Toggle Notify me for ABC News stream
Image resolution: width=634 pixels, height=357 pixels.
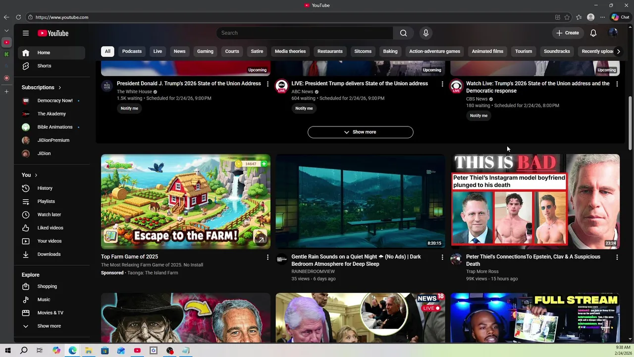tap(304, 109)
